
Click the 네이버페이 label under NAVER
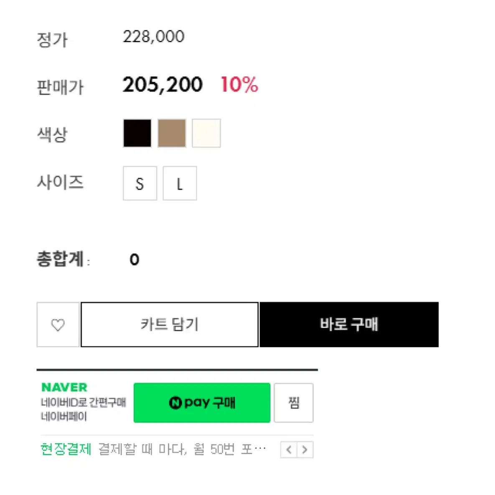point(64,416)
